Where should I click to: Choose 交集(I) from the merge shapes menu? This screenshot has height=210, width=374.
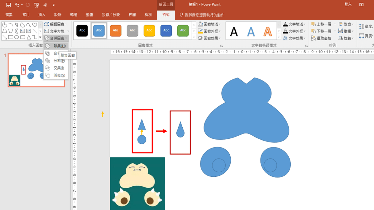click(x=56, y=68)
